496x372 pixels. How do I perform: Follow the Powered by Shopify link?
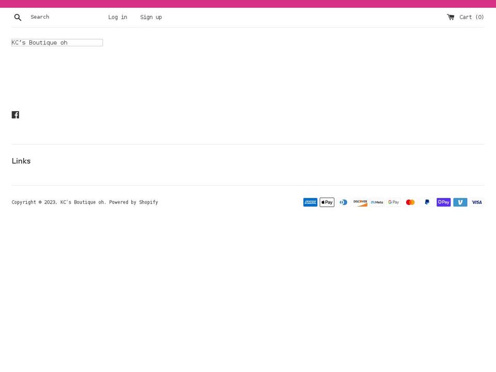(x=133, y=202)
